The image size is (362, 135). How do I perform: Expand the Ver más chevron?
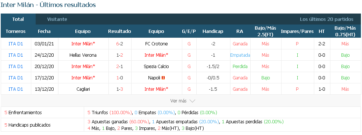(192, 101)
